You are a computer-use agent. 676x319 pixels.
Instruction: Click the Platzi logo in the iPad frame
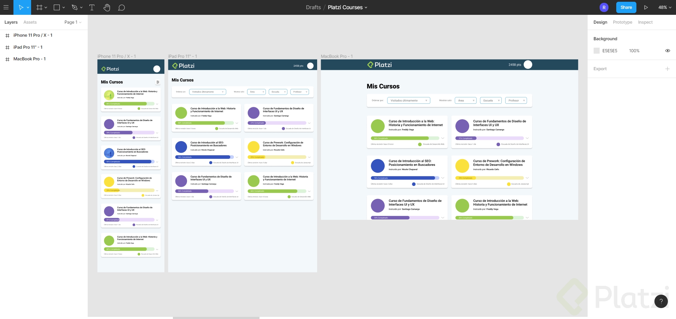[183, 66]
